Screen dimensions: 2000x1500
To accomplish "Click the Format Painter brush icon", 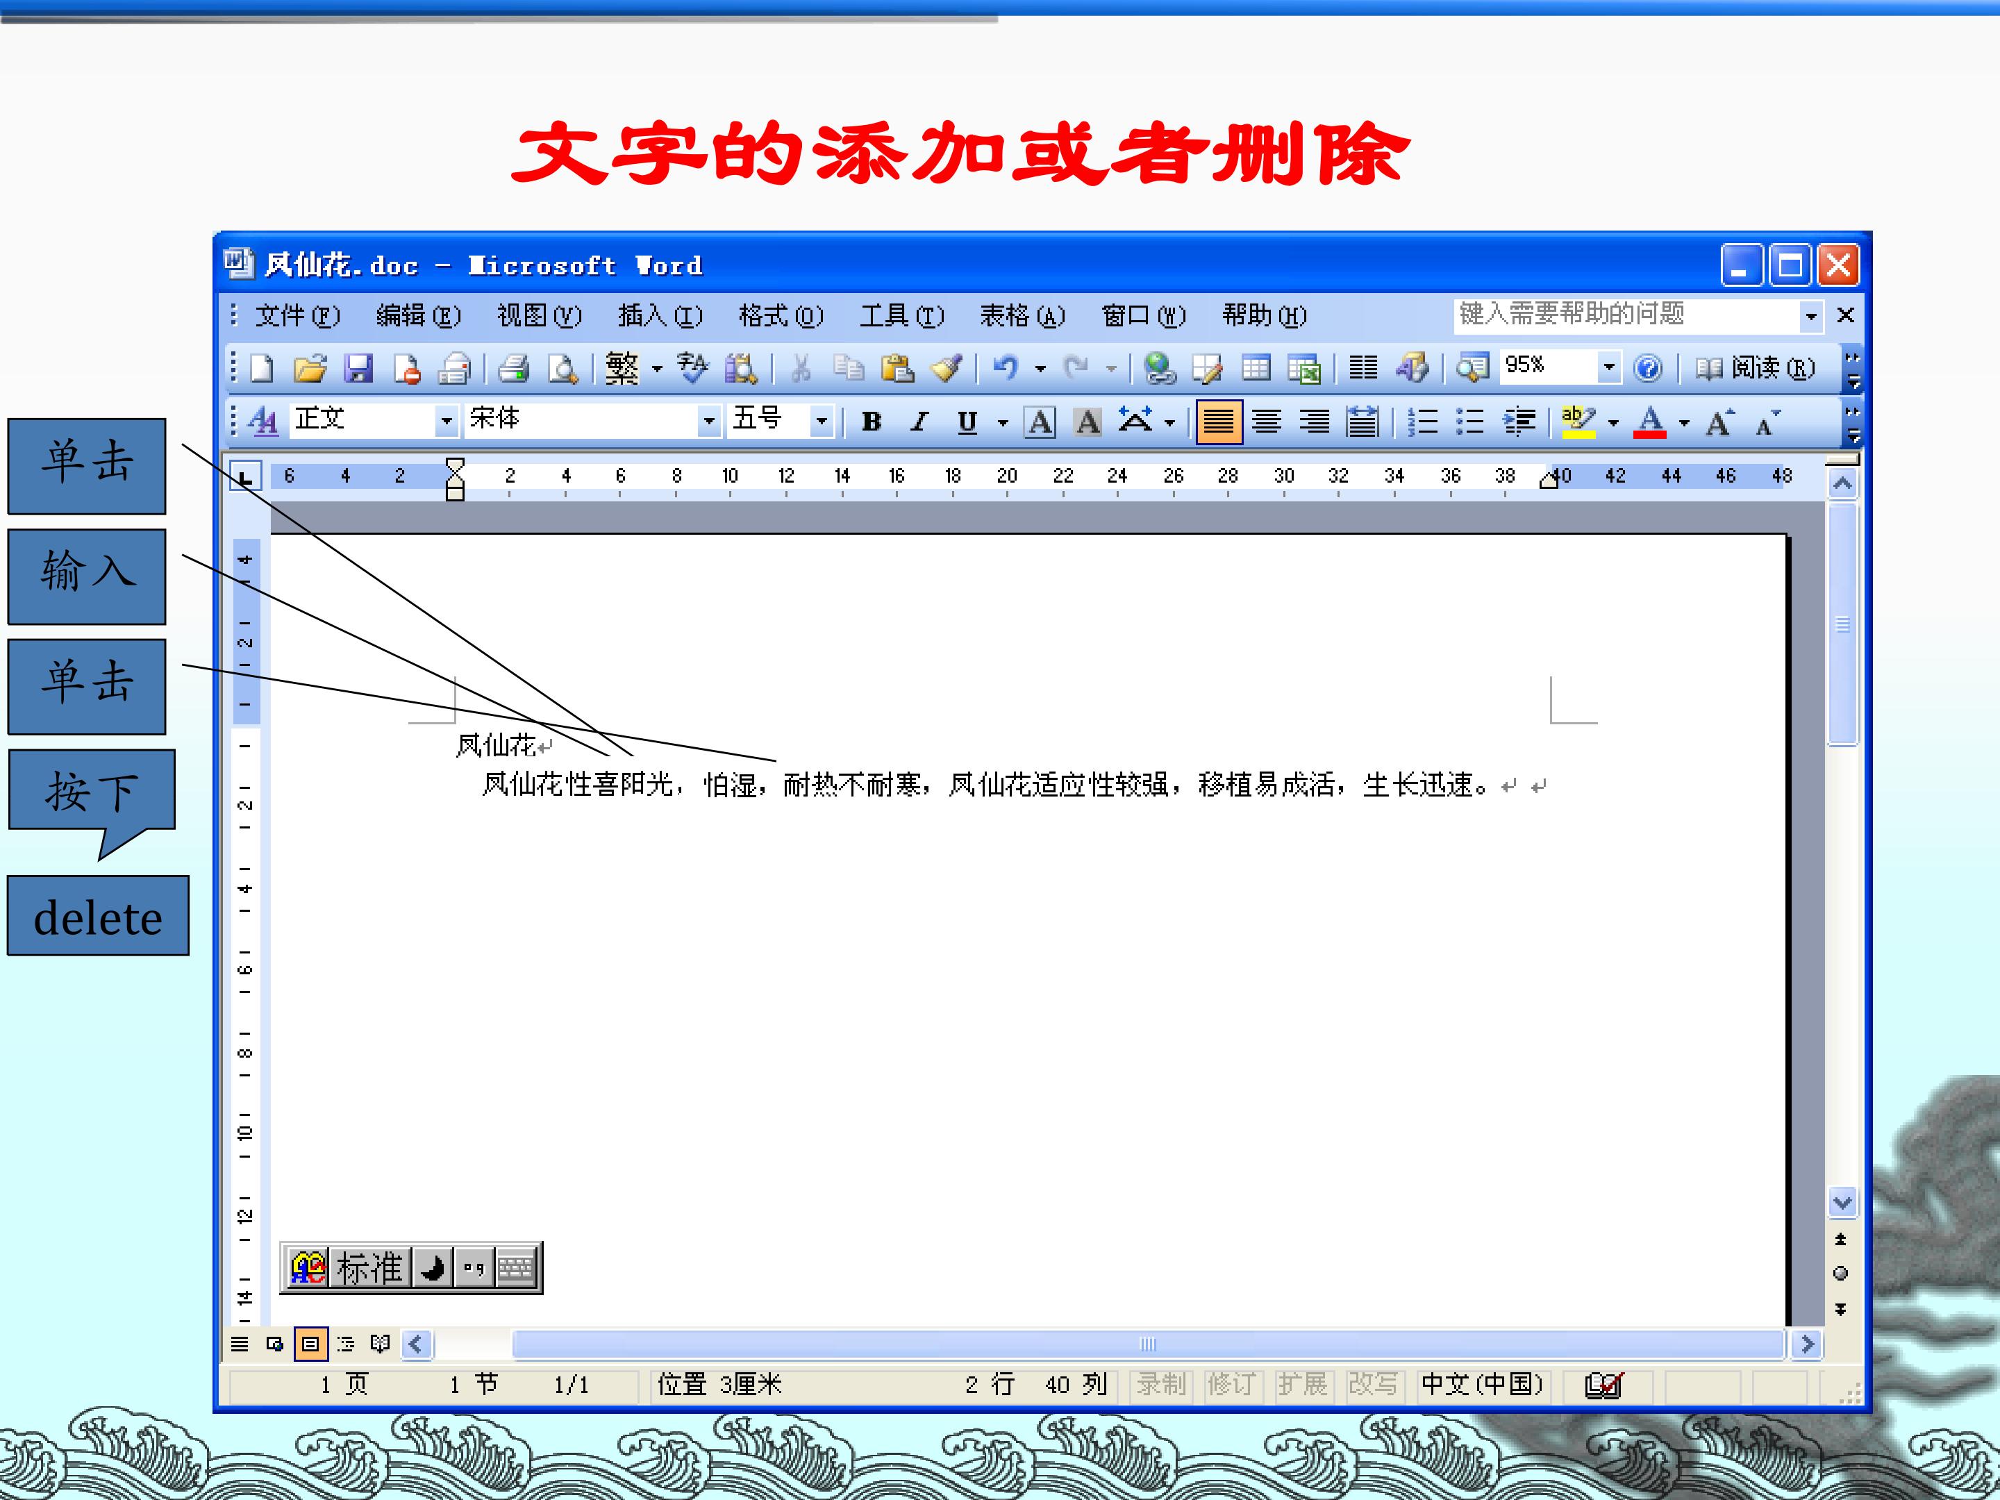I will click(947, 368).
